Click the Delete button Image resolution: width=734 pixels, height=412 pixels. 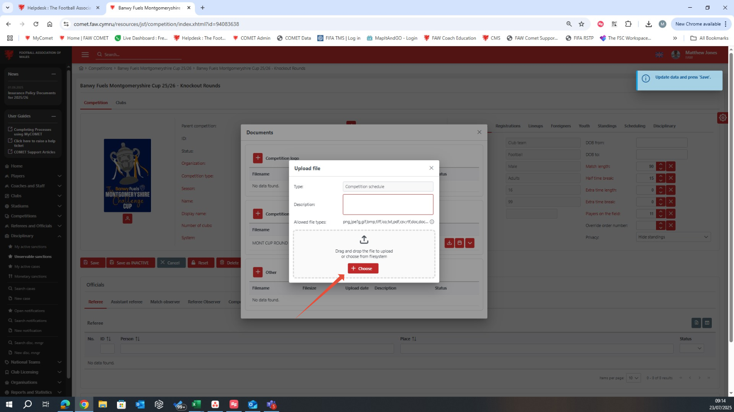229,263
